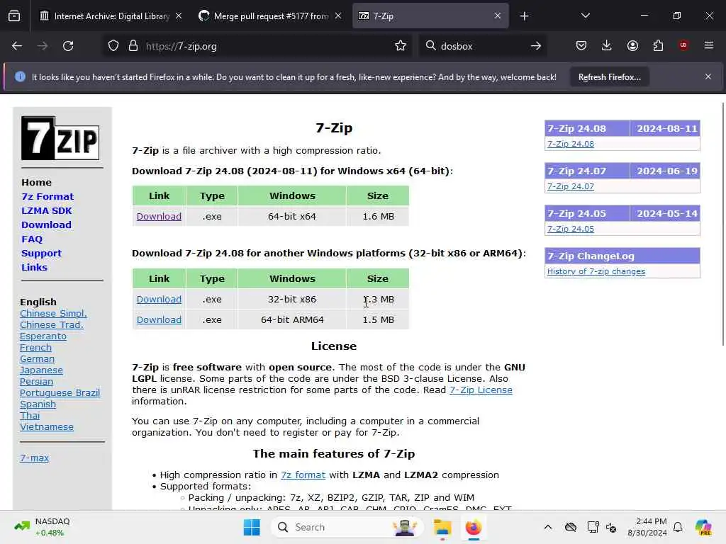The height and width of the screenshot is (544, 726).
Task: Switch language to Vietnamese
Action: click(x=46, y=427)
